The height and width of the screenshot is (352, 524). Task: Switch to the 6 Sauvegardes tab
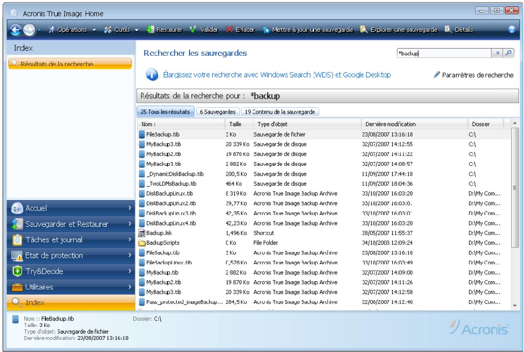[x=218, y=112]
